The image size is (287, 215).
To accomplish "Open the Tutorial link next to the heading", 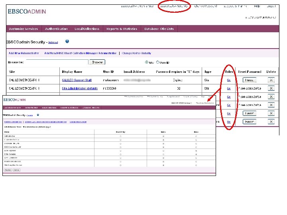I will point(53,43).
